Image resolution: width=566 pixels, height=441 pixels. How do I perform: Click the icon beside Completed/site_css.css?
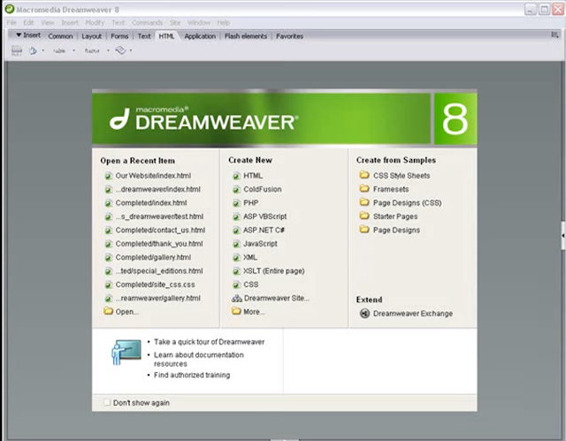point(108,285)
